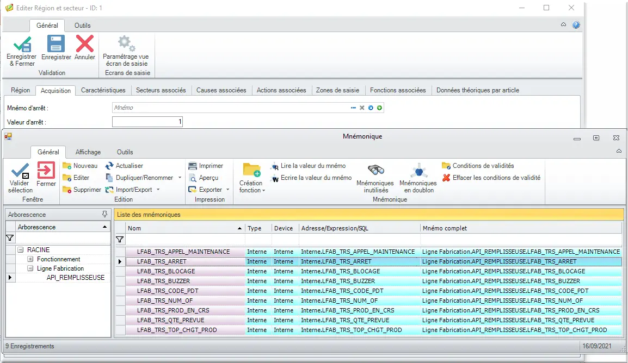Toggle the pin icon on Arborescence panel

pos(104,214)
